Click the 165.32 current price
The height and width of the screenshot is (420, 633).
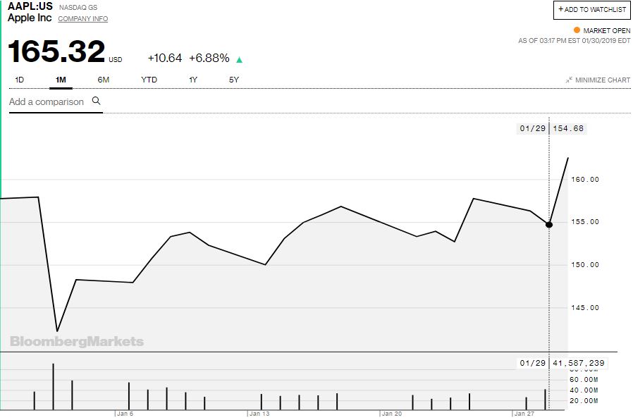coord(56,51)
